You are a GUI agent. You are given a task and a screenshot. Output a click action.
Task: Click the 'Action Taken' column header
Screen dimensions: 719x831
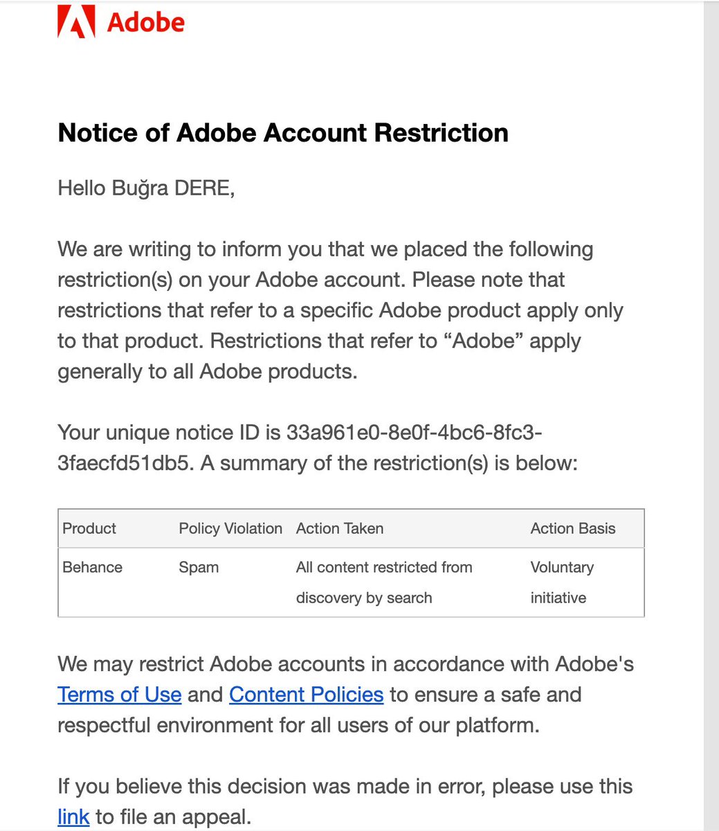click(x=340, y=528)
